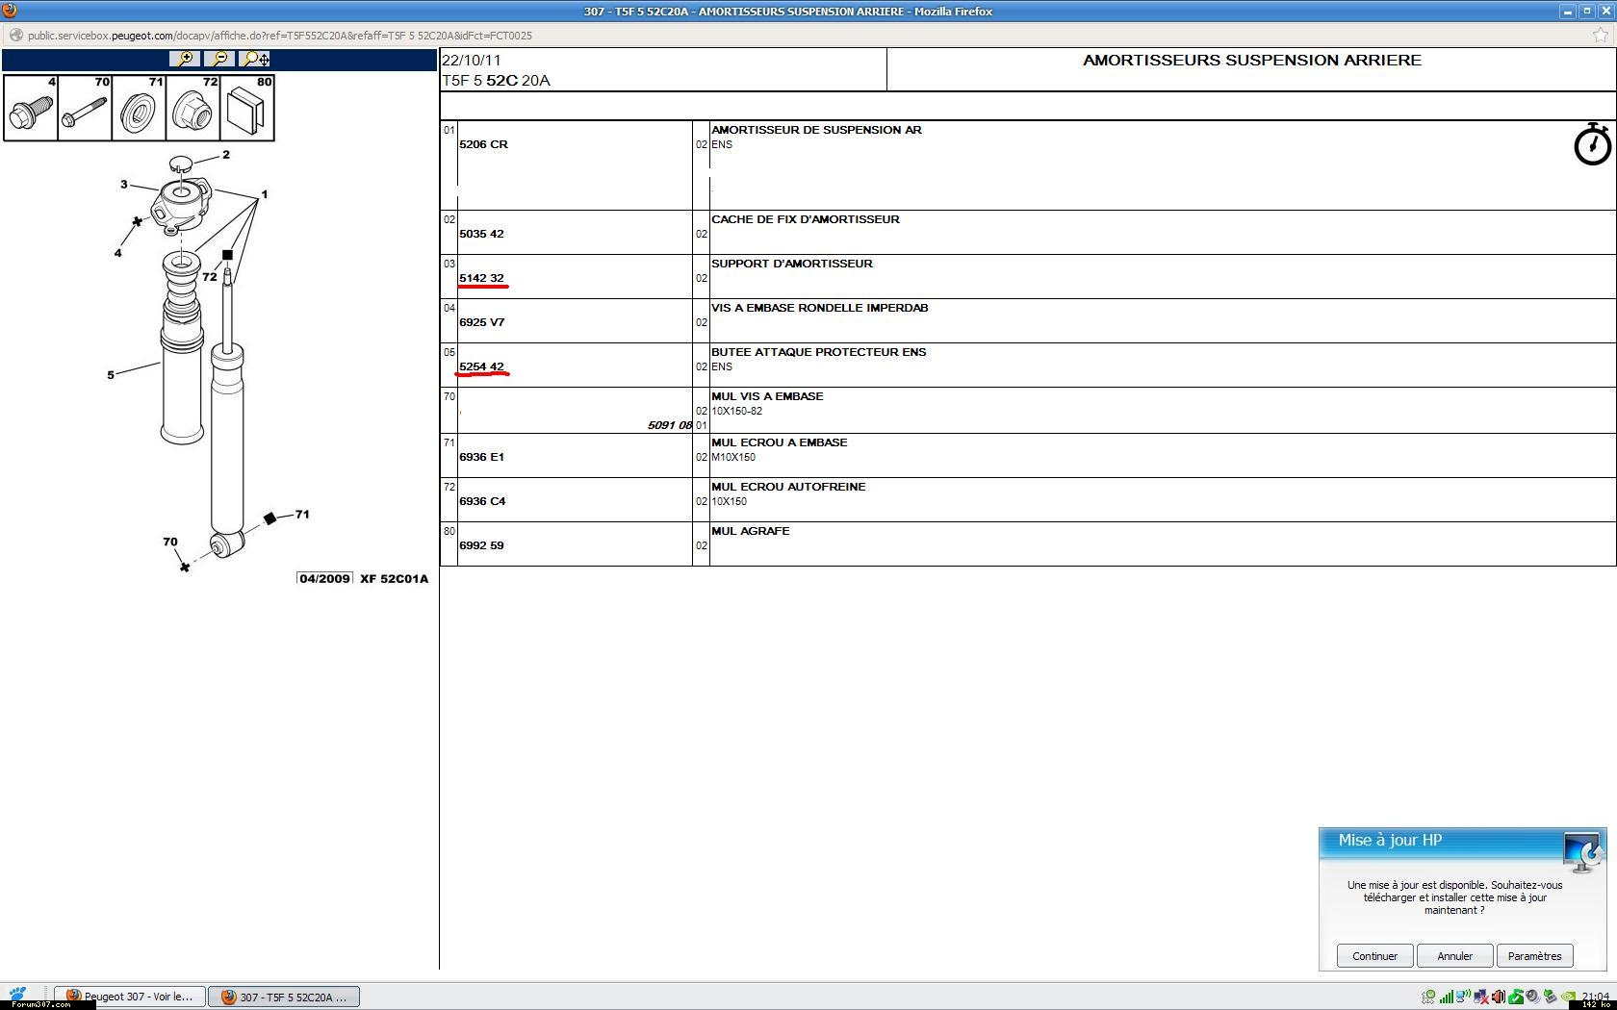This screenshot has height=1010, width=1617.
Task: Click MUL VIS A EMBASE description
Action: click(x=767, y=396)
